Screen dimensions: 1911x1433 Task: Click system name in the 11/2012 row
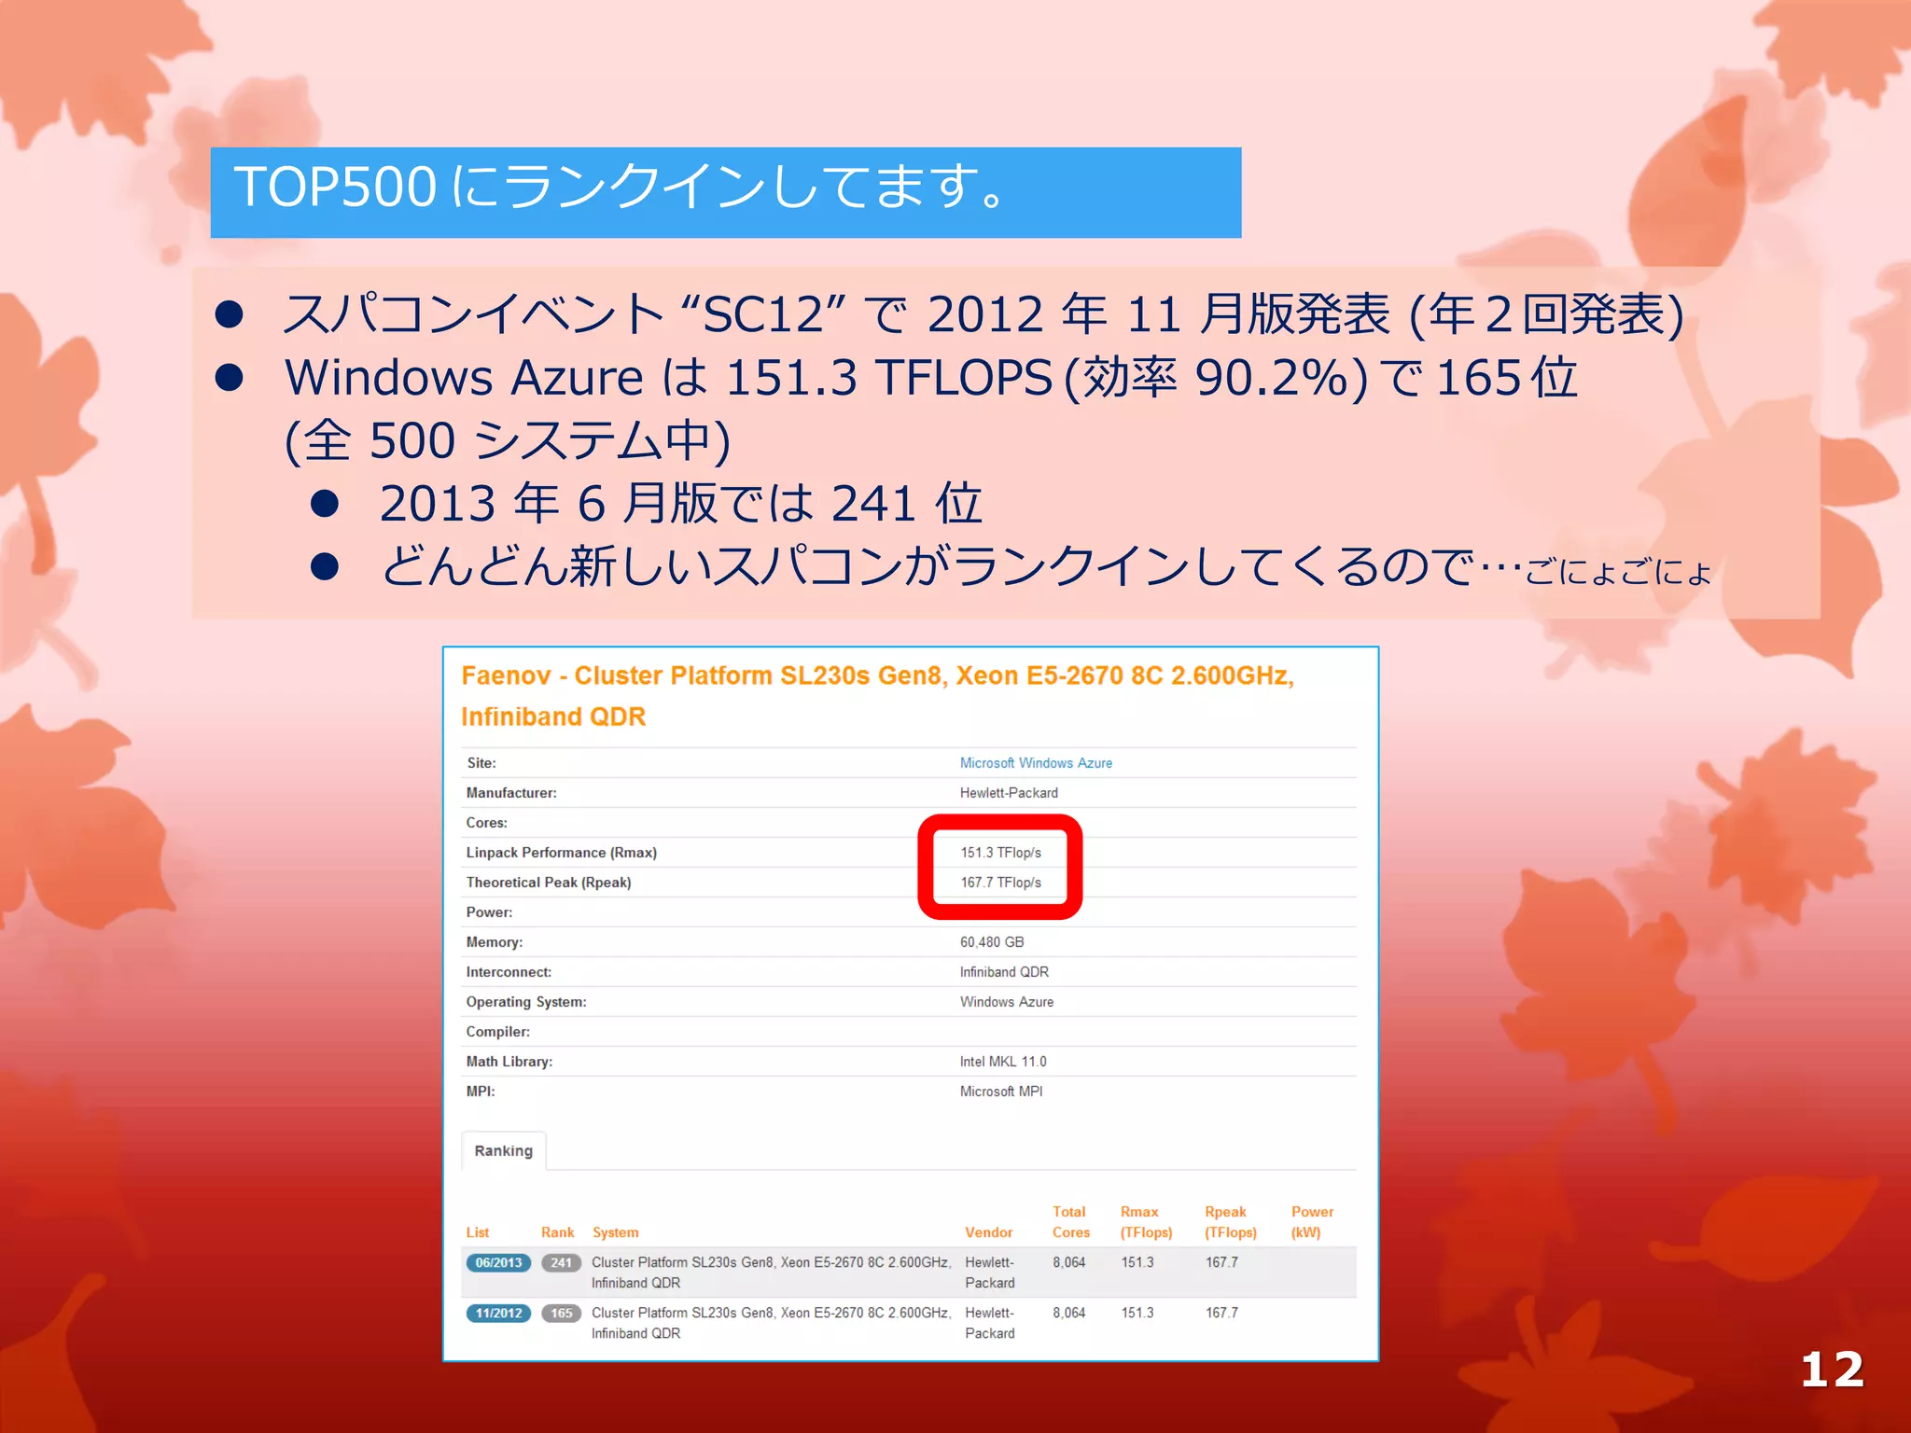(x=772, y=1323)
